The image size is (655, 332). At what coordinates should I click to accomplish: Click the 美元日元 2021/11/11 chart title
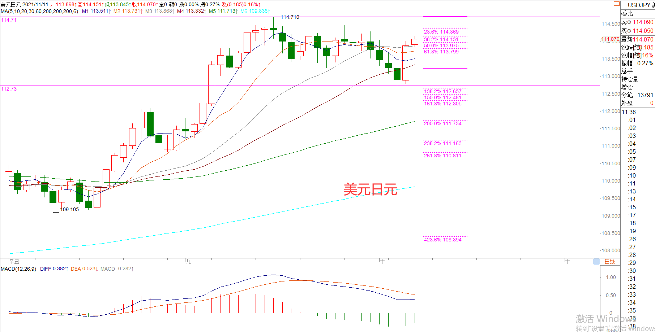click(x=24, y=5)
